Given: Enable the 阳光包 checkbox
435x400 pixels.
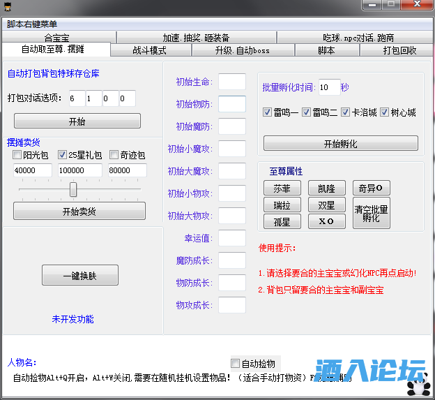Looking at the screenshot, I should (17, 155).
